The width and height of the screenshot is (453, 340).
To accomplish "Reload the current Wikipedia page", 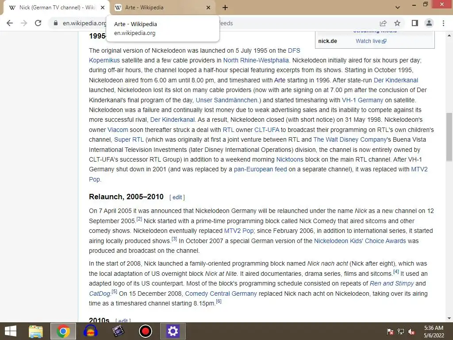I will (x=38, y=23).
